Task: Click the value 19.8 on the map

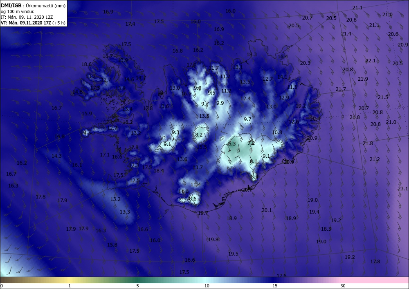Action: click(213, 240)
